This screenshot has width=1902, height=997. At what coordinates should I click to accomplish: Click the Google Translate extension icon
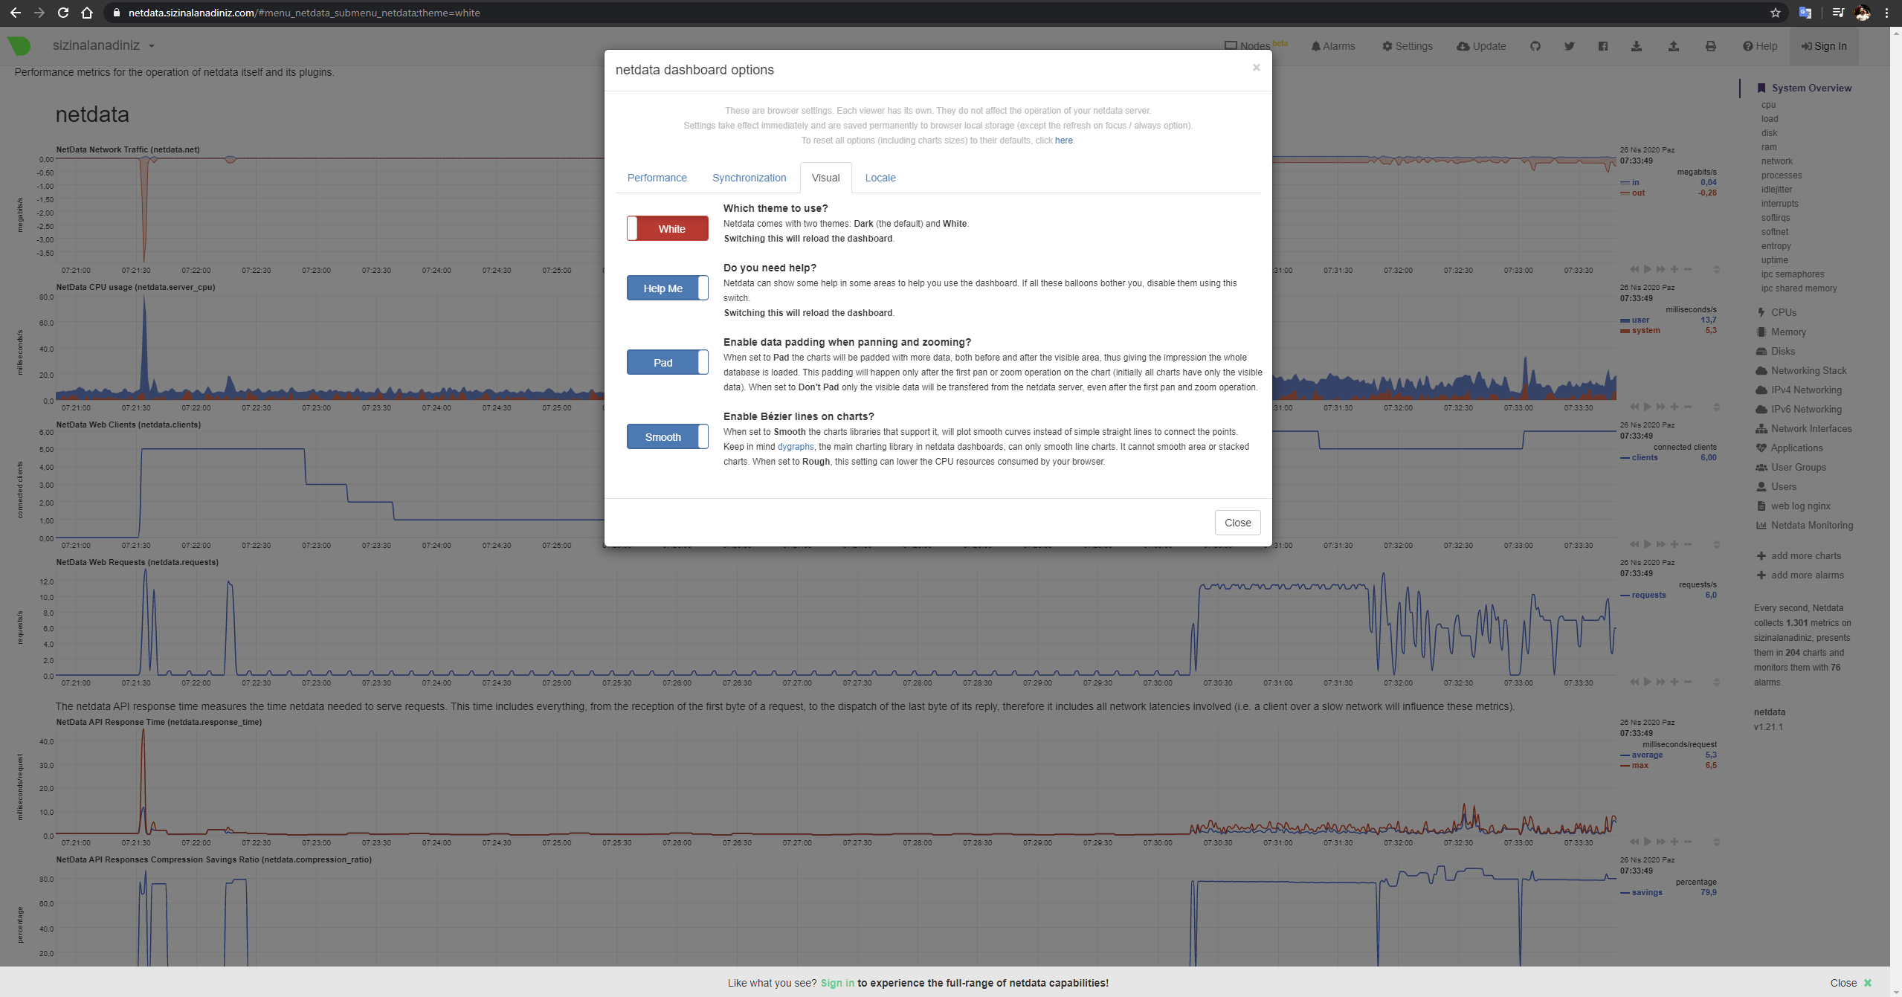pos(1805,13)
